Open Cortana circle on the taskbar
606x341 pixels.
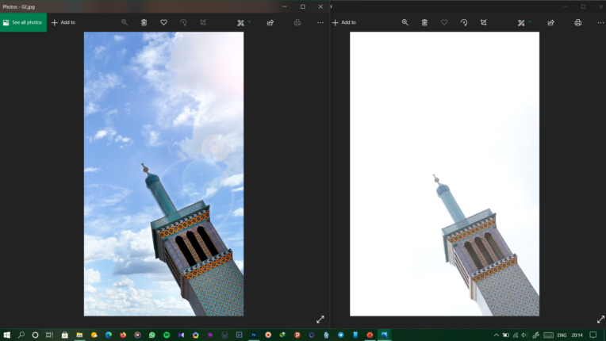(x=35, y=335)
